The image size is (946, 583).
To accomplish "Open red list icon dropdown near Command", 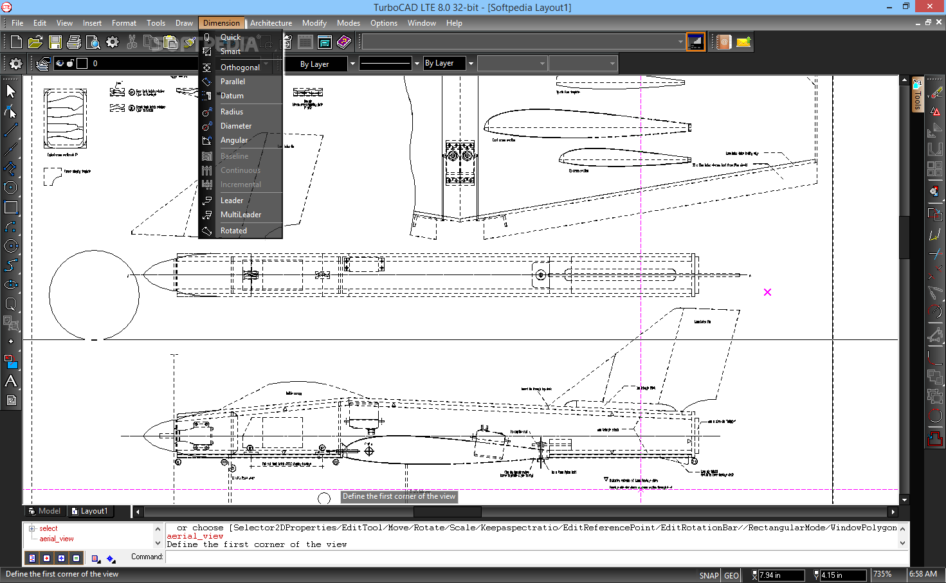I will pos(95,559).
